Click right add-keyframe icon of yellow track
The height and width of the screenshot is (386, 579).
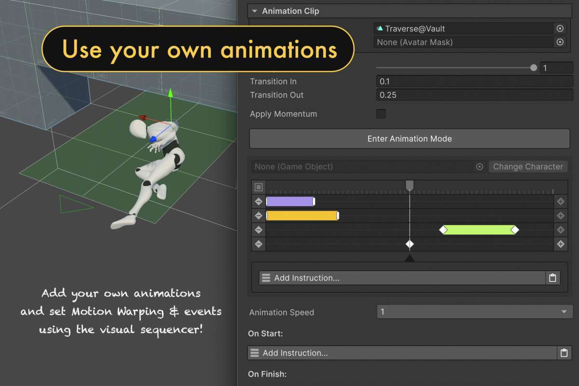tap(561, 216)
